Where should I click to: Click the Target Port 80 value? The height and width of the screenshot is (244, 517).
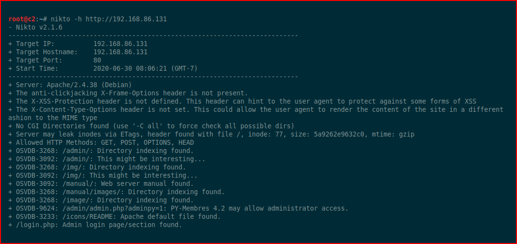coord(97,61)
